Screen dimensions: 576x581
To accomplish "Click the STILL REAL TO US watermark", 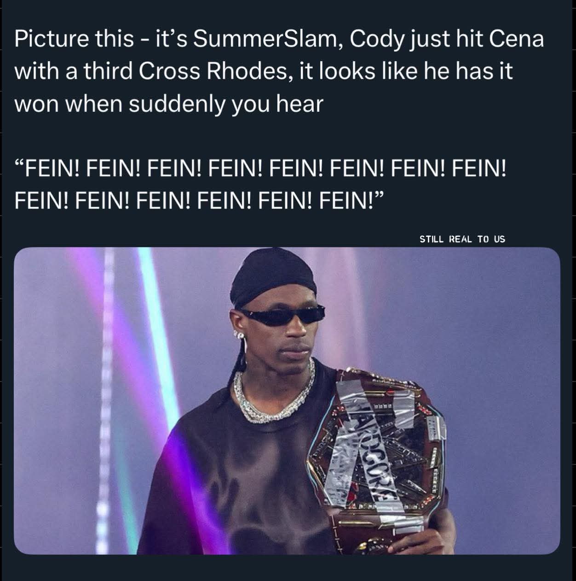I will point(462,239).
